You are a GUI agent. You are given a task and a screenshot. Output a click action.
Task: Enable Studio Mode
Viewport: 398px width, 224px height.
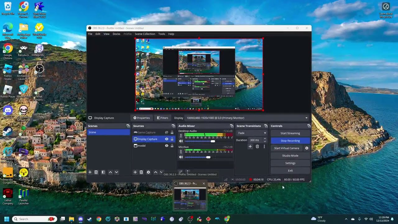[290, 156]
